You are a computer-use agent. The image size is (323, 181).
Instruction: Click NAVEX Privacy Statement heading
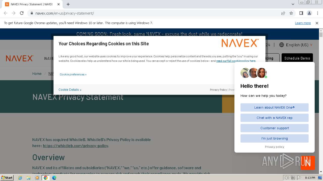(x=78, y=97)
